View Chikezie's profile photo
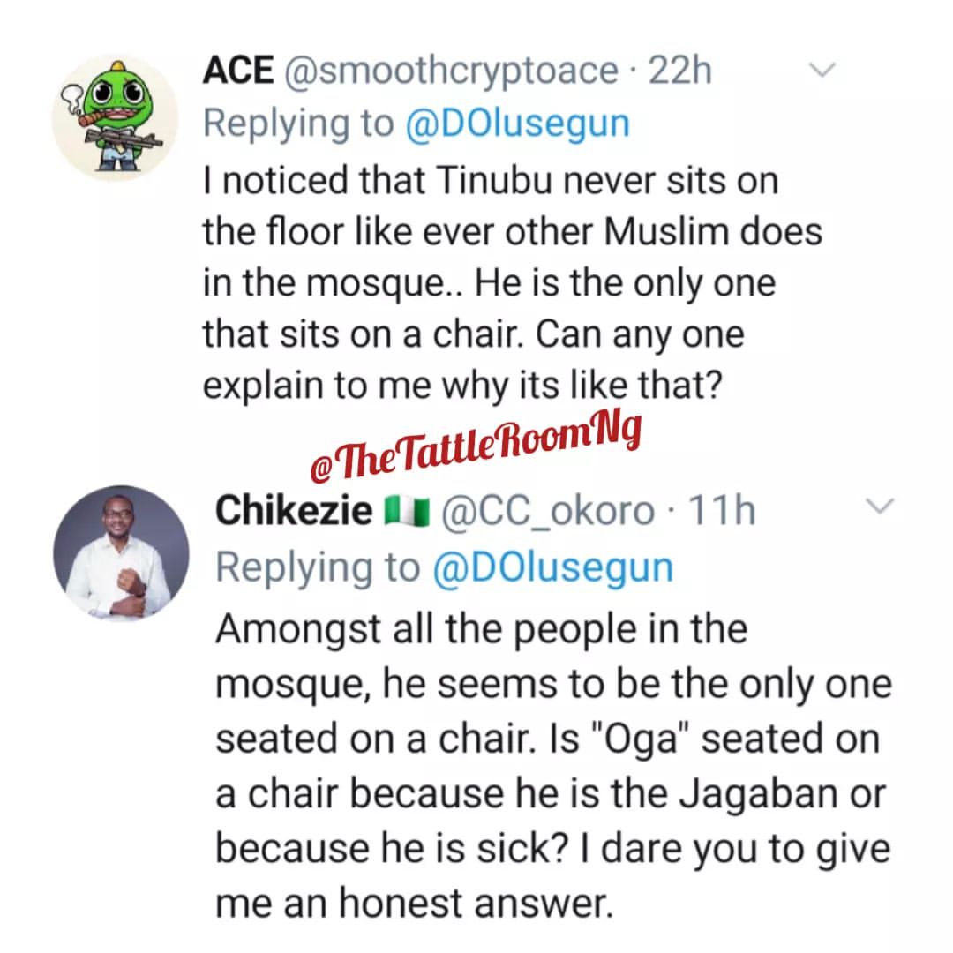The height and width of the screenshot is (953, 953). tap(122, 552)
